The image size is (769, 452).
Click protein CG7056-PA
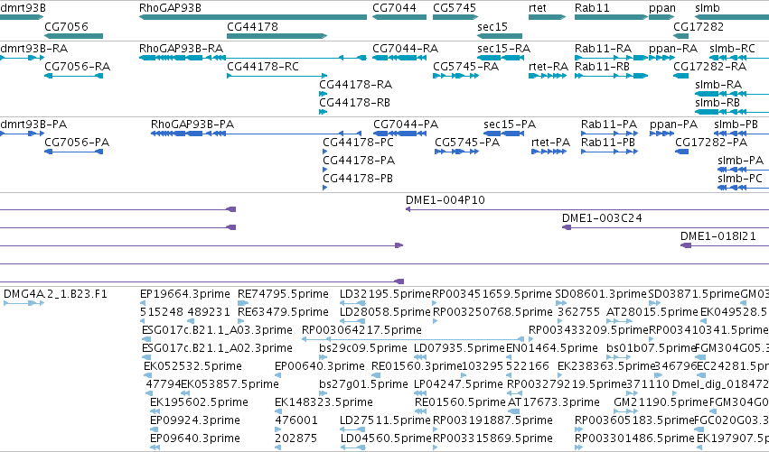73,152
